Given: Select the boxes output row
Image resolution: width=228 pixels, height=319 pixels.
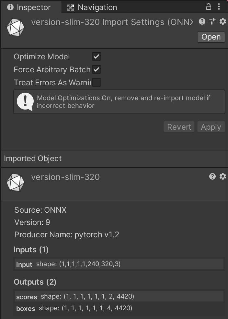Looking at the screenshot, I should pos(119,308).
